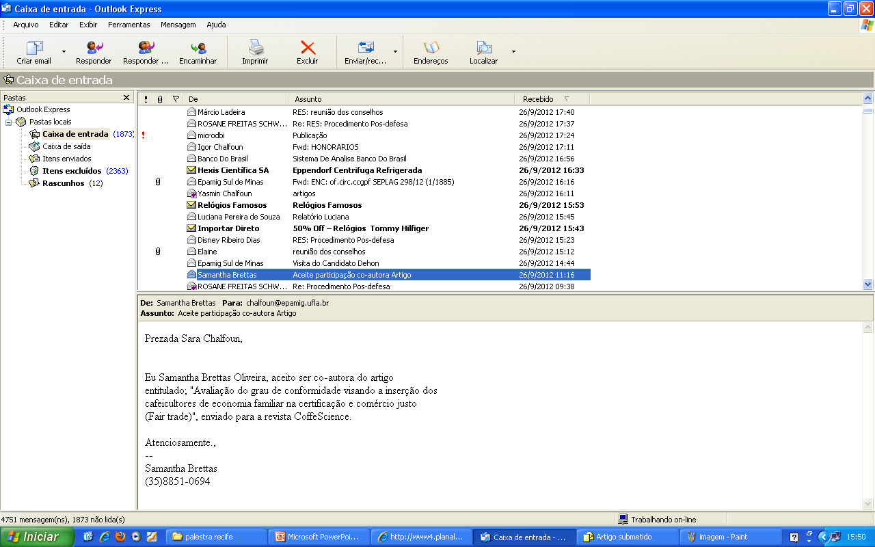Image resolution: width=875 pixels, height=547 pixels.
Task: Close the Pastas panel
Action: [x=126, y=98]
